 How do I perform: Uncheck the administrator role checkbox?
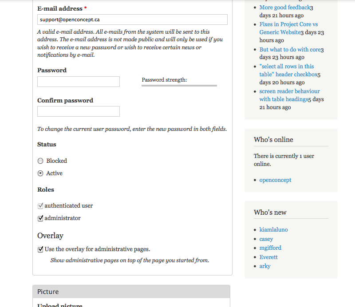coord(40,218)
